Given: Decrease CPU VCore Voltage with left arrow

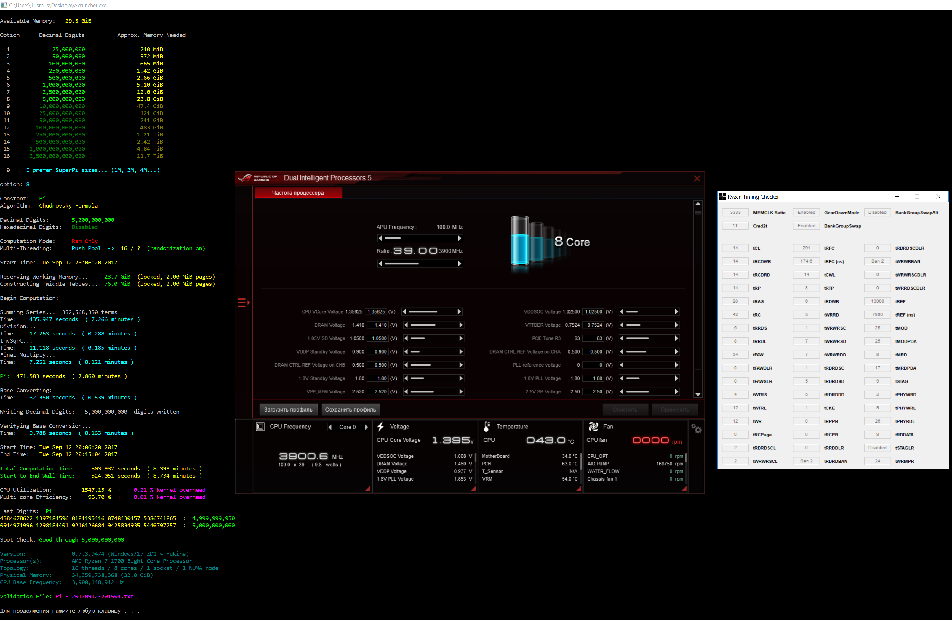Looking at the screenshot, I should pyautogui.click(x=404, y=311).
